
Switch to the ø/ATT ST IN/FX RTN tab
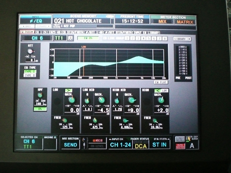point(118,32)
